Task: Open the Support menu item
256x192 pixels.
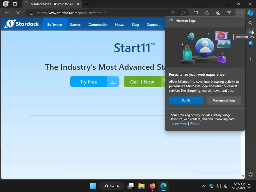Action: (153, 24)
